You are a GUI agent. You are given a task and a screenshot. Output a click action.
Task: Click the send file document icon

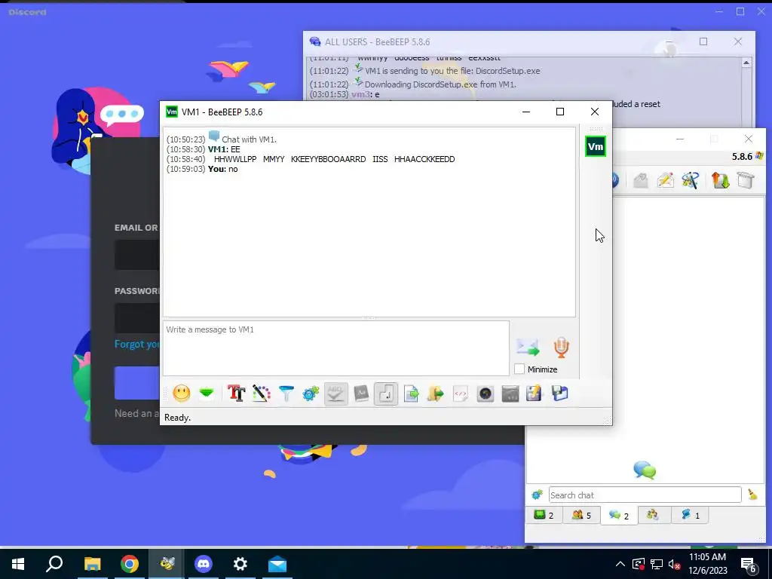411,394
